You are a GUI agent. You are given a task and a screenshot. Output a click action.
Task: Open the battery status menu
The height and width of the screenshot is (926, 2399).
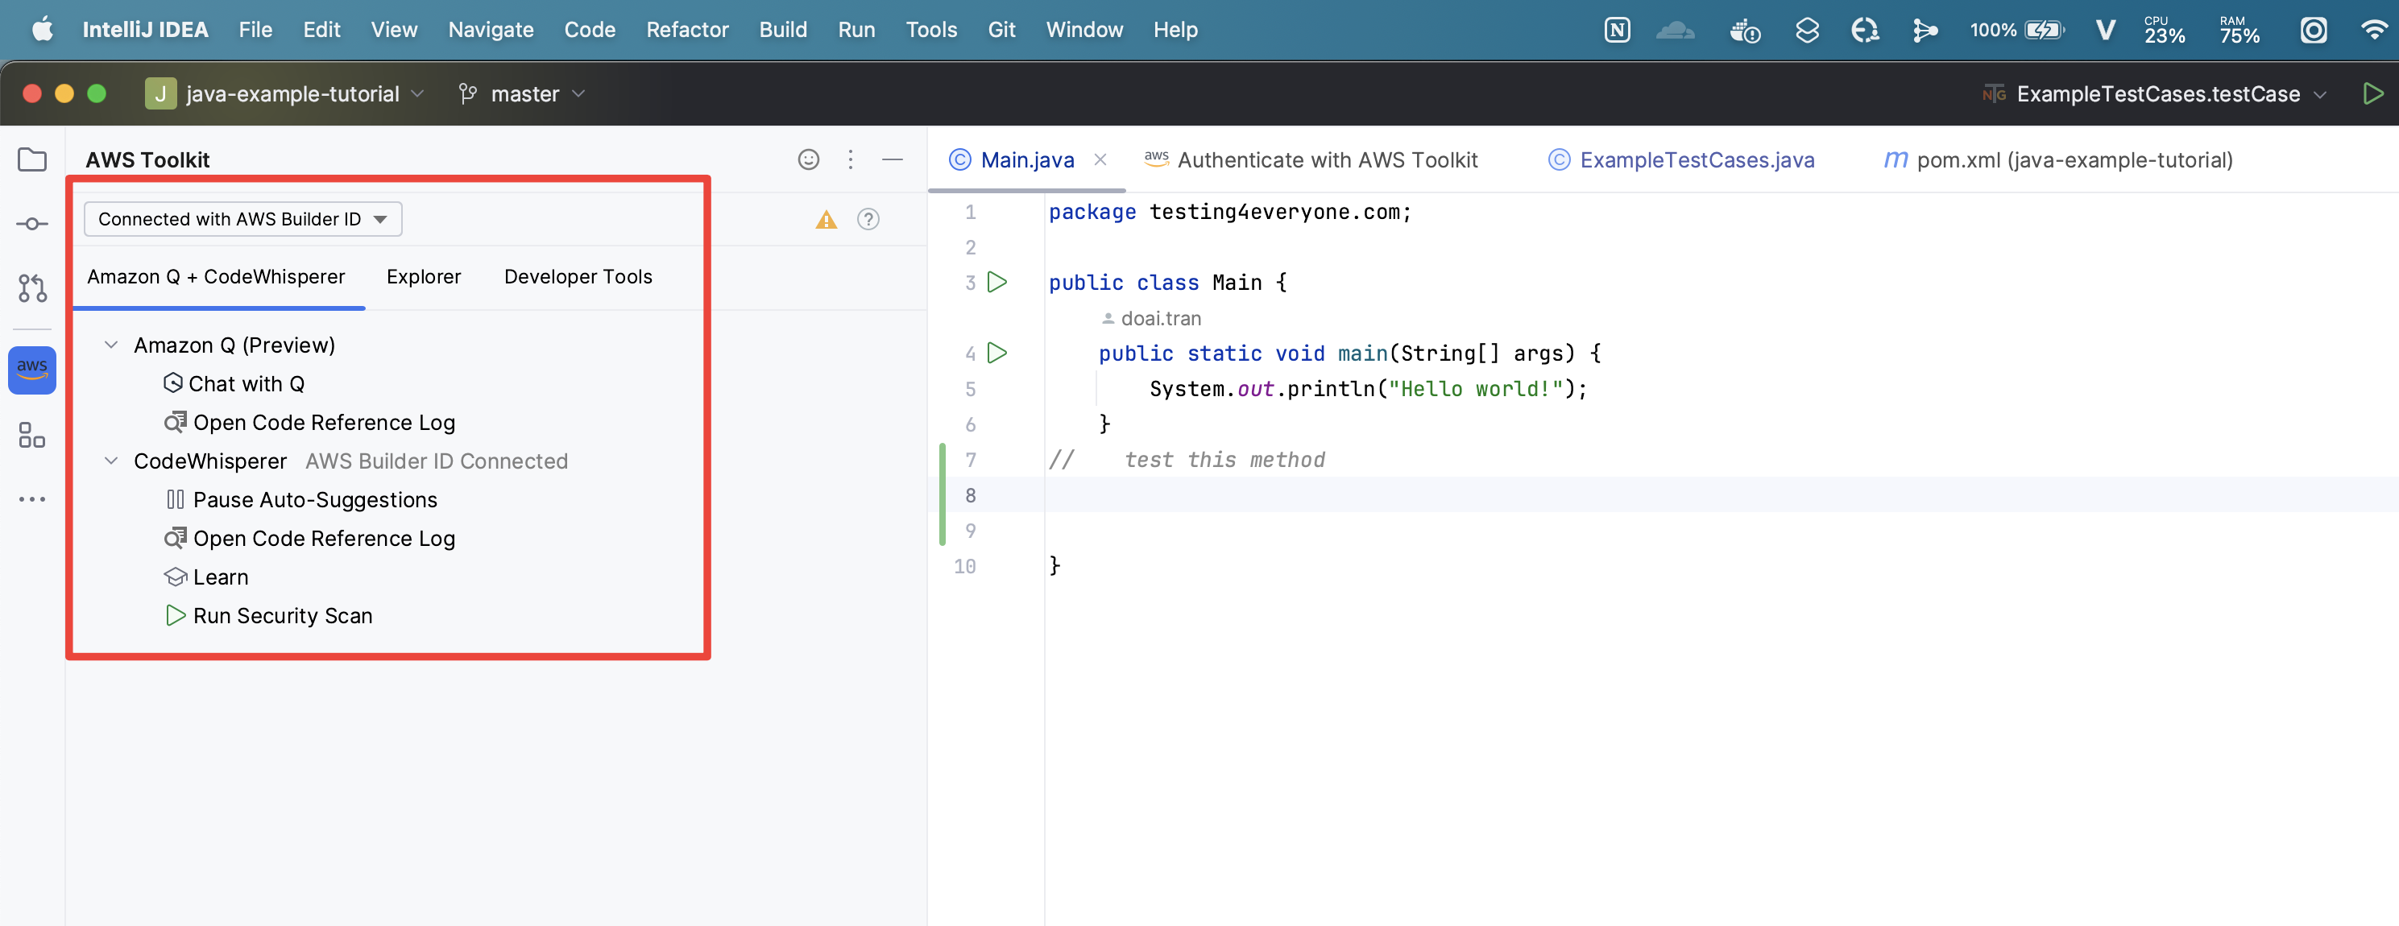[x=2017, y=30]
